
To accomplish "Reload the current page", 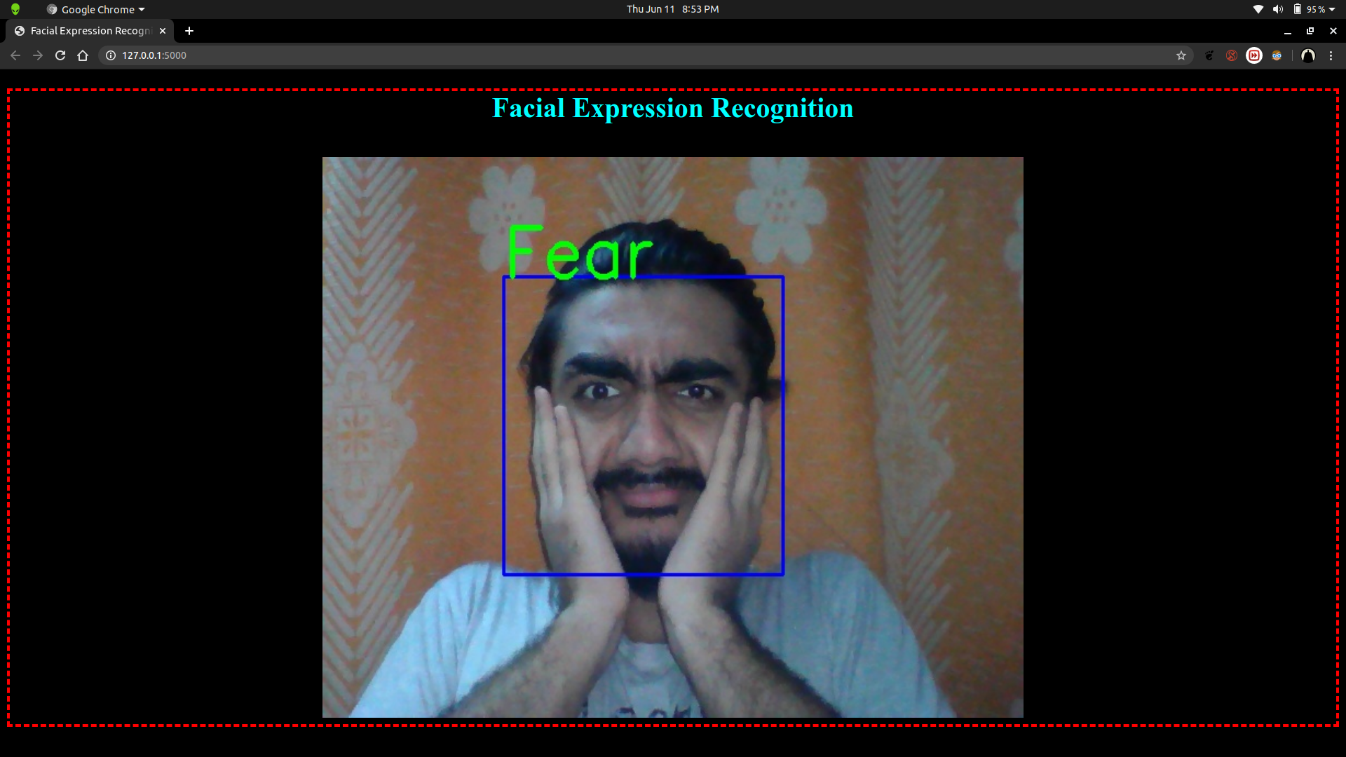I will [60, 55].
